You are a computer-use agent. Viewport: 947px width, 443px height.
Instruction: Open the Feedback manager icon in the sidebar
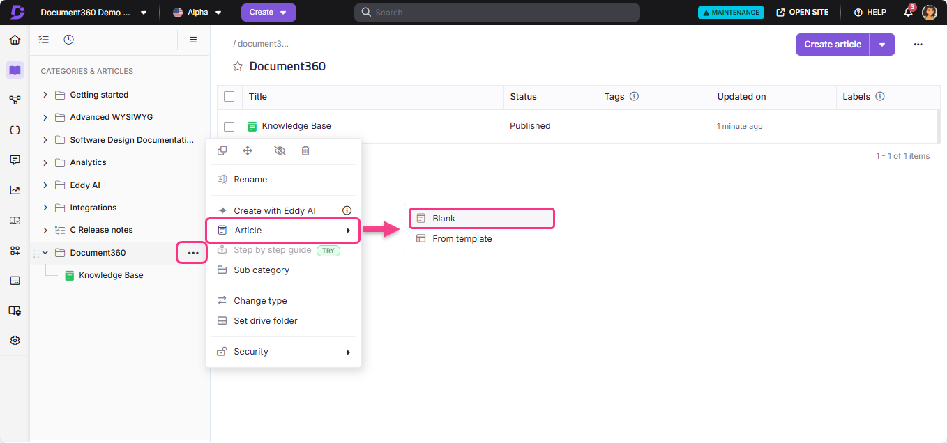[15, 160]
